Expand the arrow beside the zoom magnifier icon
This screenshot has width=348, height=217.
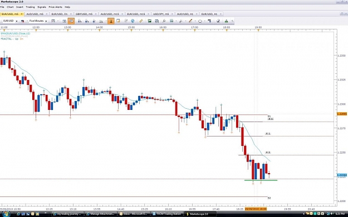tap(106, 21)
